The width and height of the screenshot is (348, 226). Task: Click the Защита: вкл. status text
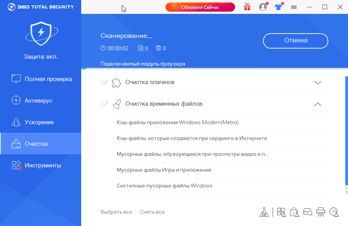pos(41,57)
